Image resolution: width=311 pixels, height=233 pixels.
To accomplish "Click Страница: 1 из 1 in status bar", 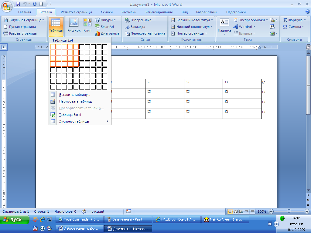I will tap(16, 211).
